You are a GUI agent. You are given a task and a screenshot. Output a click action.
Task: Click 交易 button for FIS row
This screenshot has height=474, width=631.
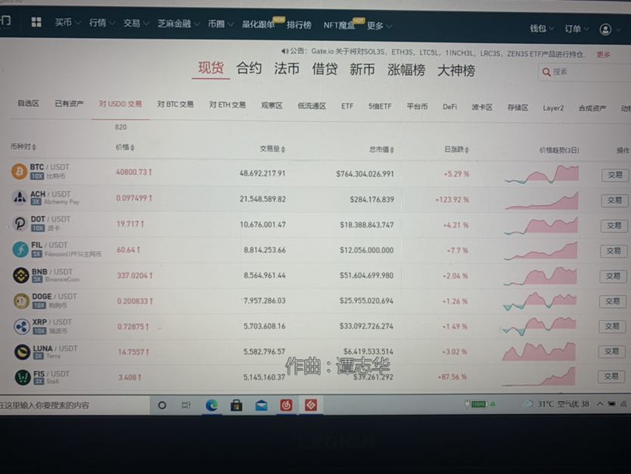(x=611, y=376)
